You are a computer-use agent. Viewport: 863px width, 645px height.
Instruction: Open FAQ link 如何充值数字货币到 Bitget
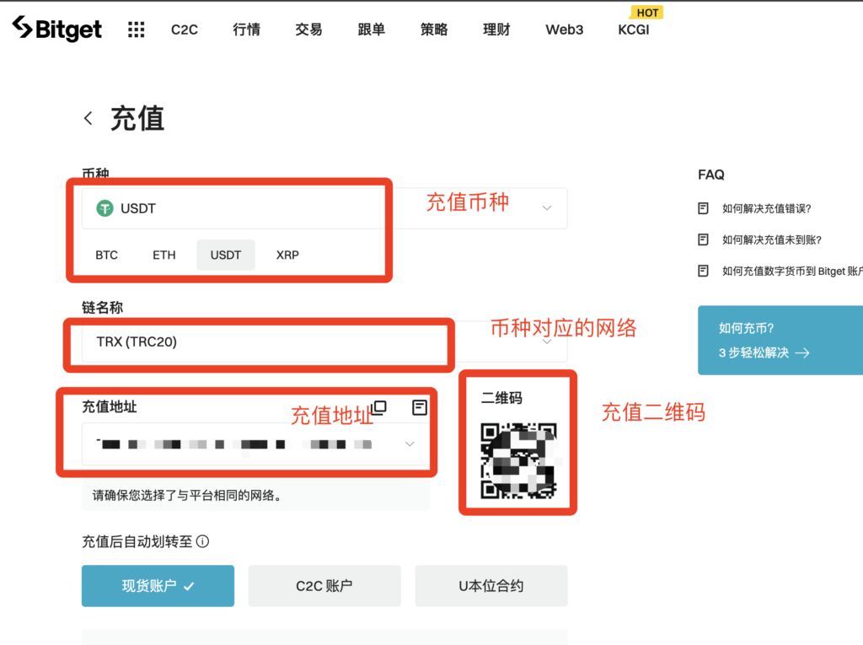point(792,271)
